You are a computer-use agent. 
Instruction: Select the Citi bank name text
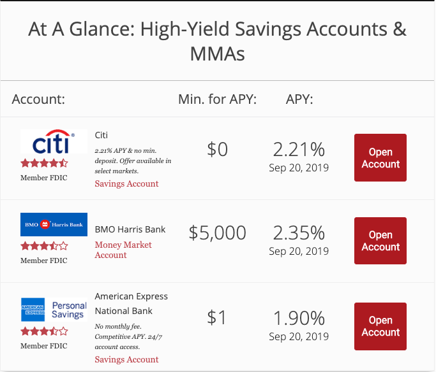click(x=101, y=135)
